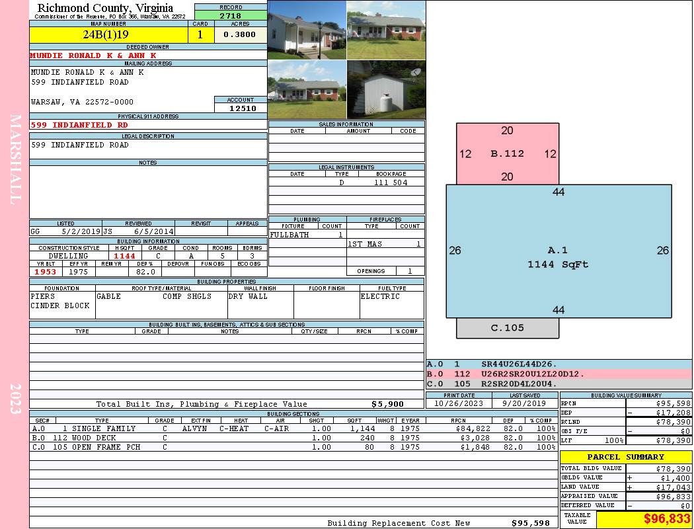
Task: Select deeded owner MUNDIE RONALD K & ANN K
Action: (x=93, y=56)
